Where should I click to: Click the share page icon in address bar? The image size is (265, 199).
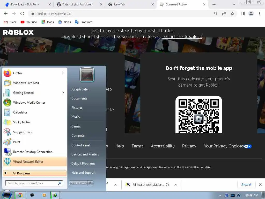224,13
